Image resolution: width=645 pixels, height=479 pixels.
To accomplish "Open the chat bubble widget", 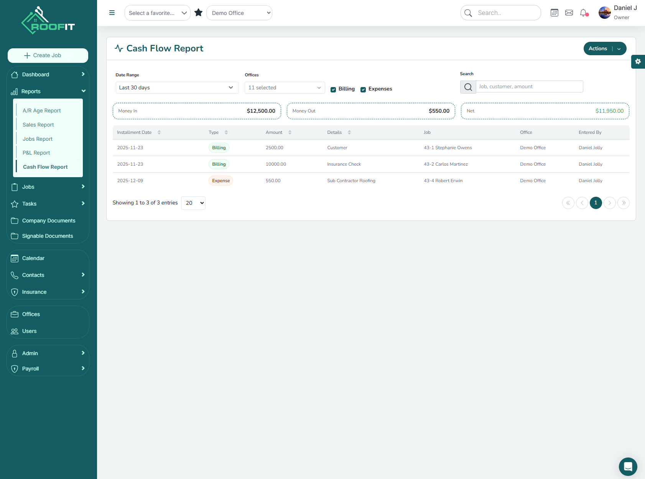I will point(628,467).
